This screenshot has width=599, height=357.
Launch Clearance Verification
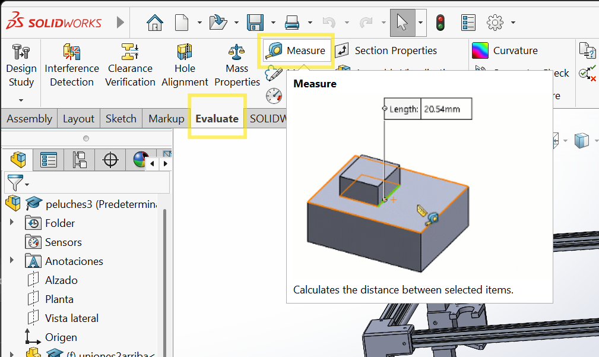pos(130,66)
